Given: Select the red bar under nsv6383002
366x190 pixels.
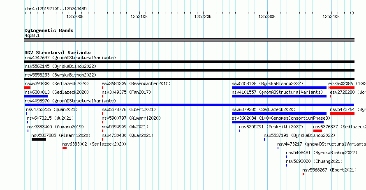Looking at the screenshot, I should [65, 148].
